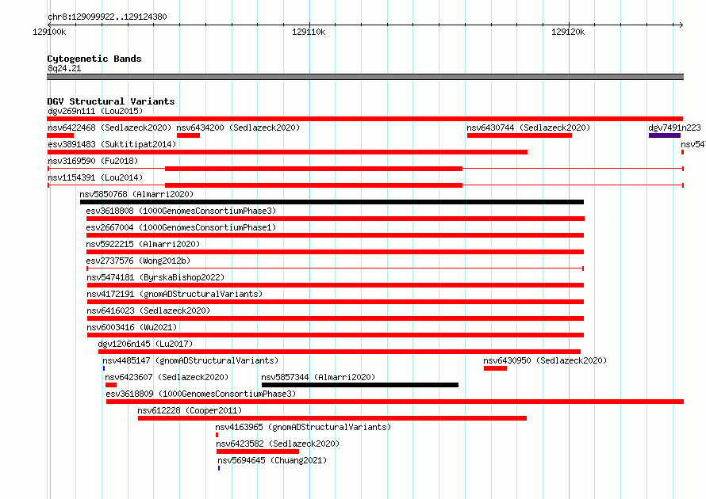Select nsv6416023 (Sedlazeck2020) variant

pos(336,318)
